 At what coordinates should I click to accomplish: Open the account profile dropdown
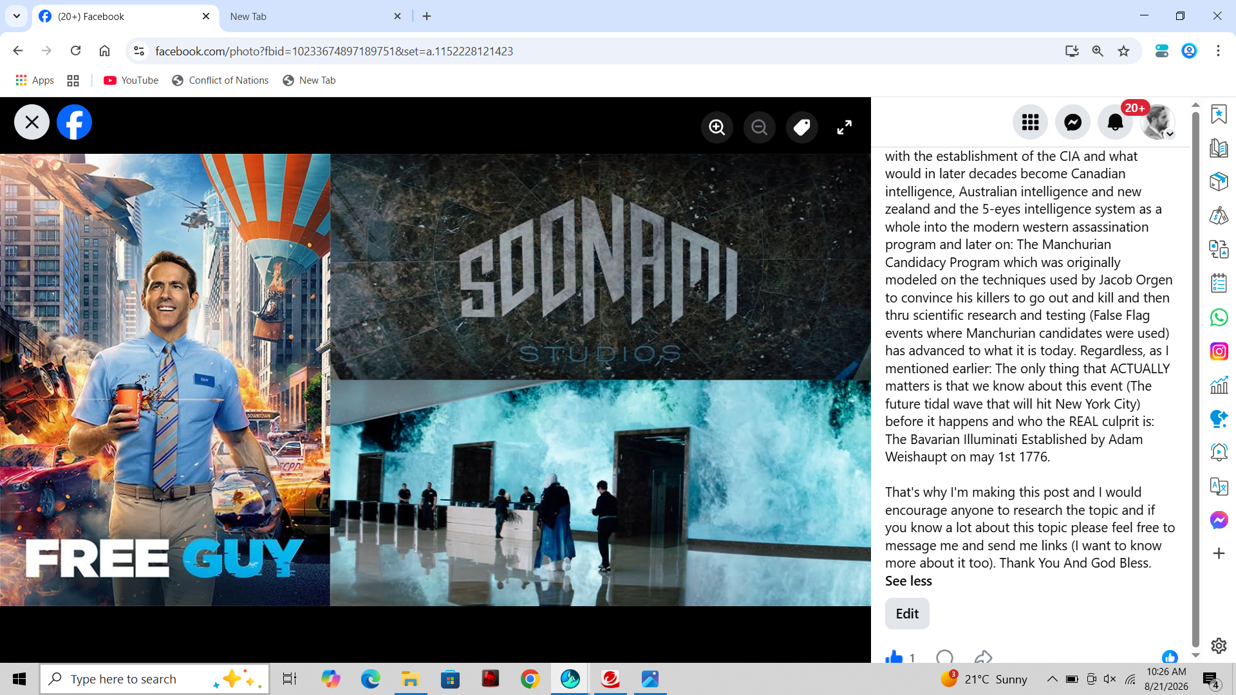click(1157, 122)
